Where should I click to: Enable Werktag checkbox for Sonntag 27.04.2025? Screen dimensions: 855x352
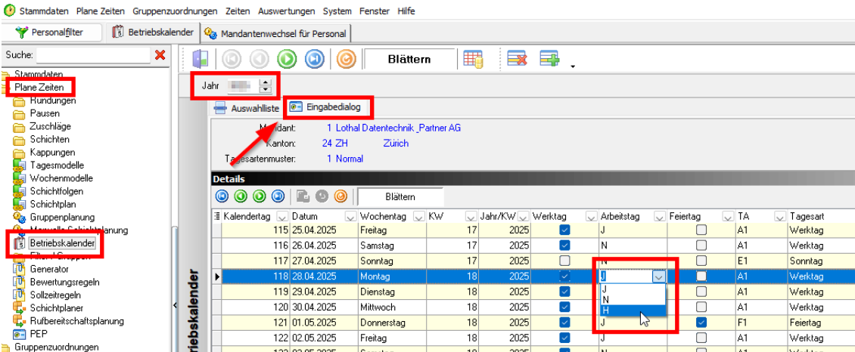pyautogui.click(x=564, y=261)
